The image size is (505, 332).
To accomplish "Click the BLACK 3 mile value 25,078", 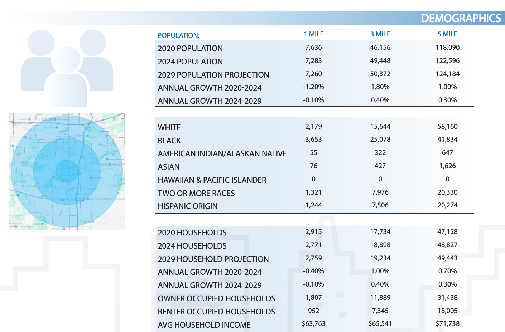I will (x=380, y=140).
